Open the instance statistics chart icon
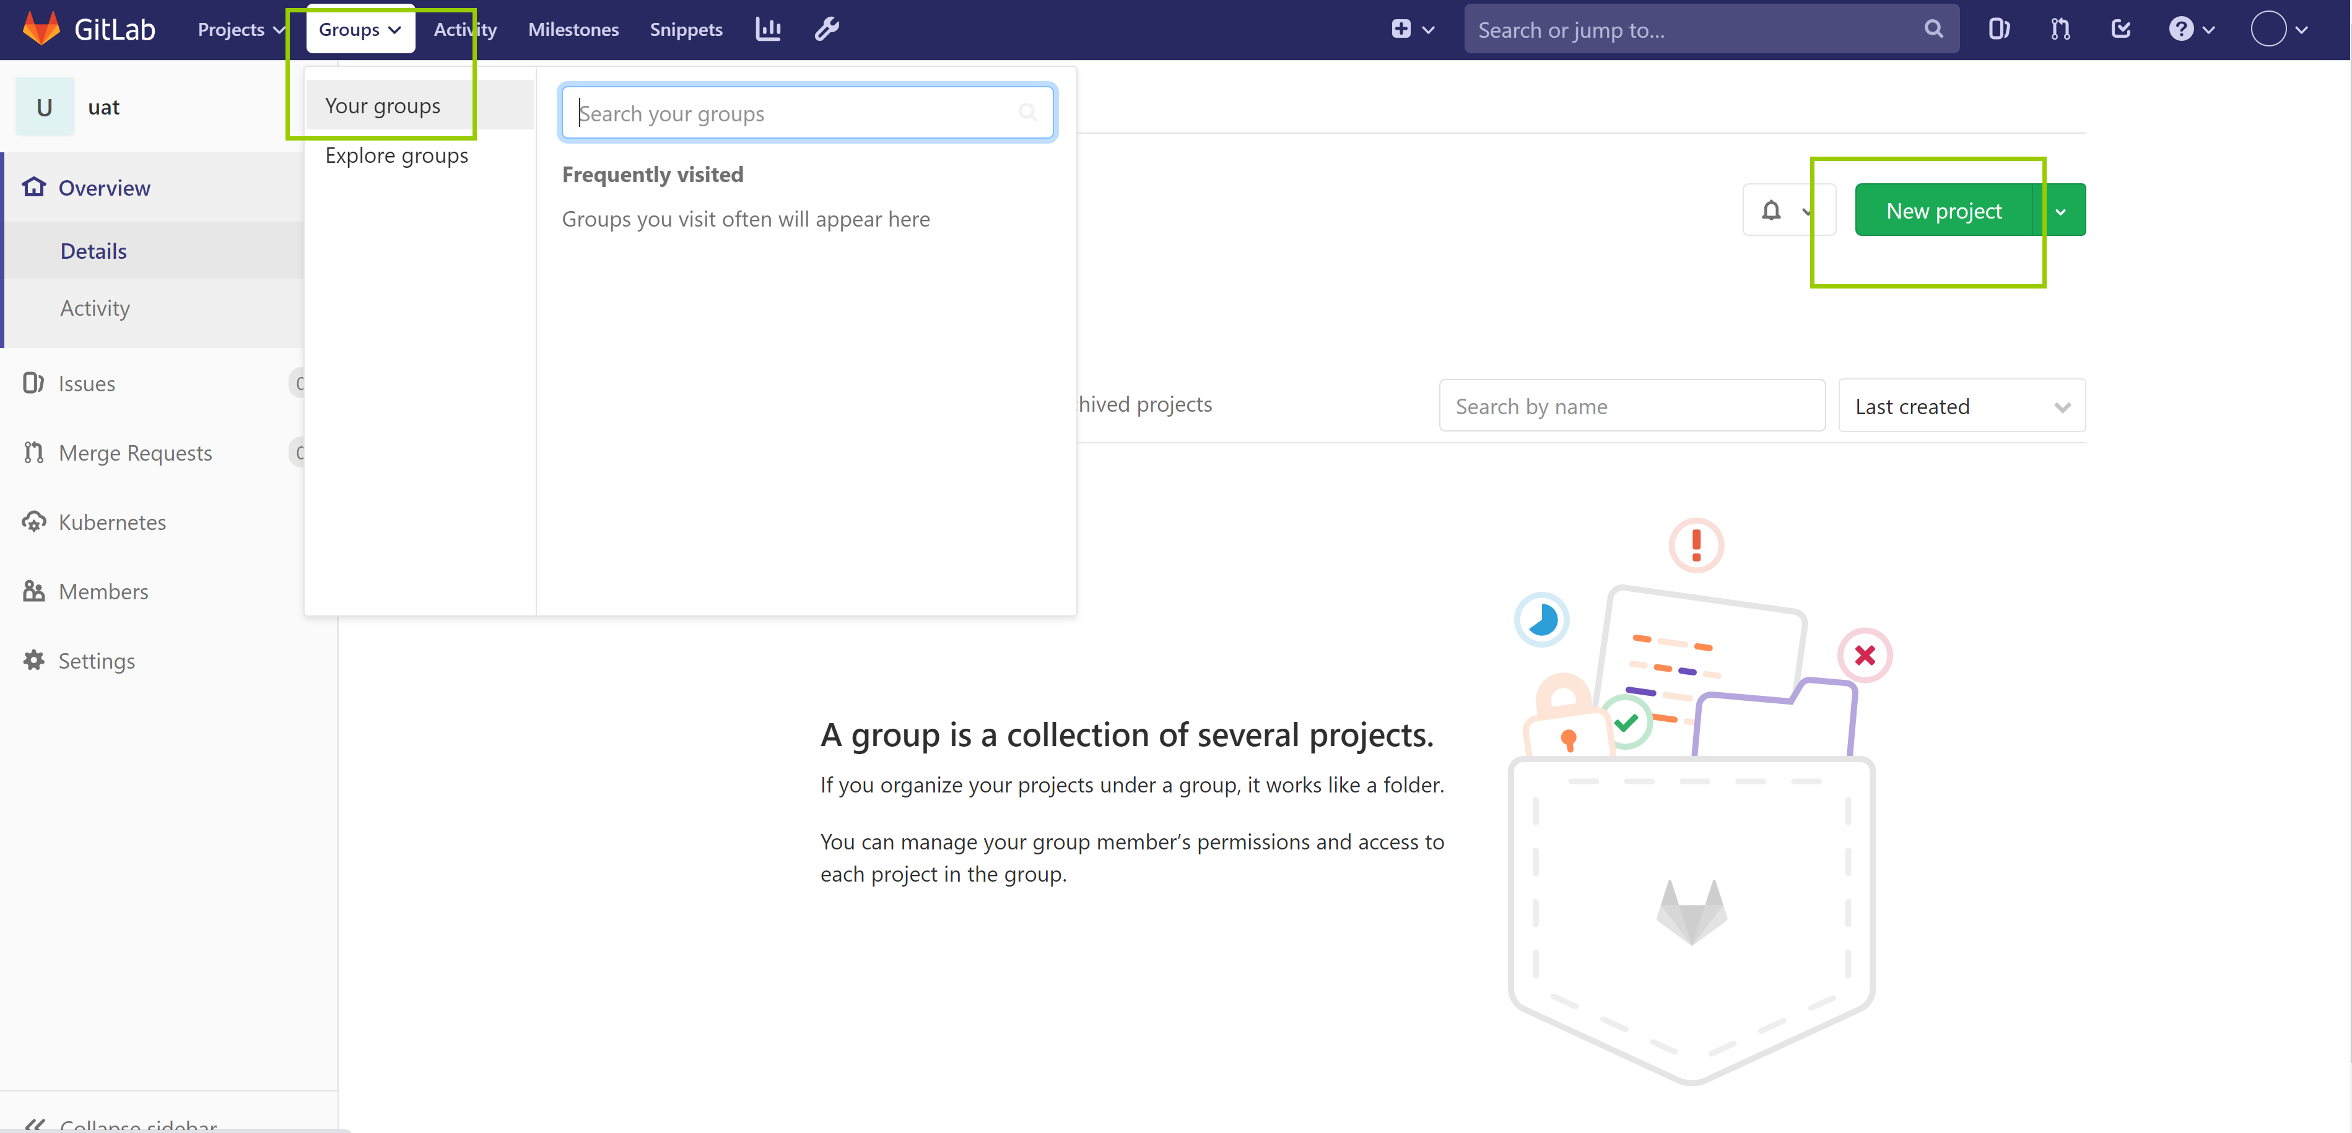The width and height of the screenshot is (2352, 1133). pyautogui.click(x=768, y=29)
